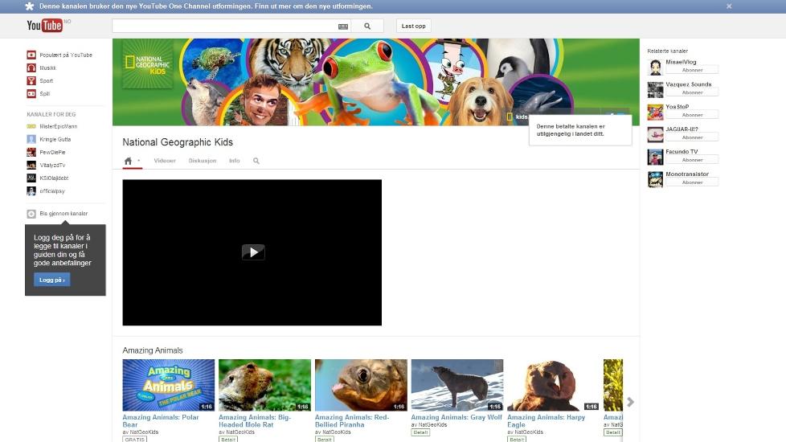Click the Bla gjennom kanaler plus icon
Viewport: 786px width, 442px height.
(31, 214)
